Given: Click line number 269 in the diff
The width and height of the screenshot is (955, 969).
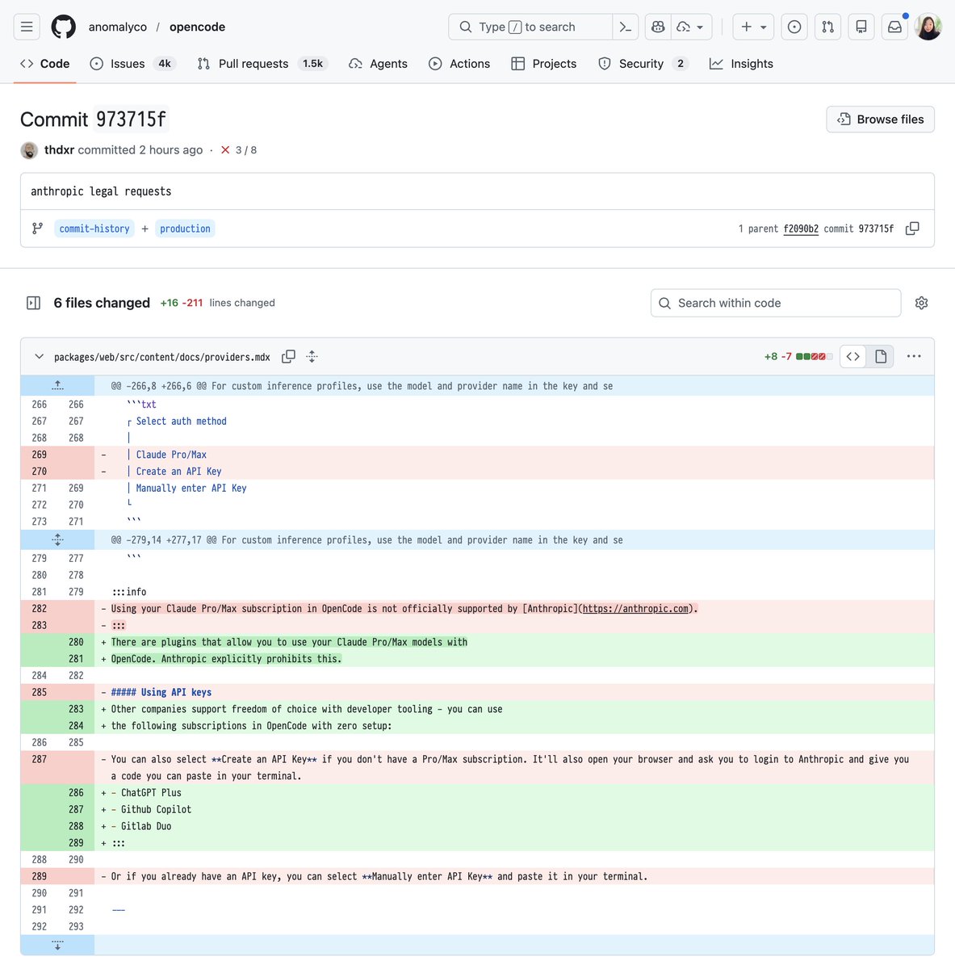Looking at the screenshot, I should [40, 455].
